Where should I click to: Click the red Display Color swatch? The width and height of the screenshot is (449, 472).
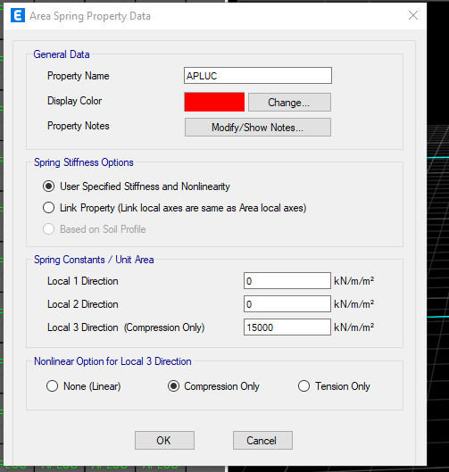tap(214, 102)
